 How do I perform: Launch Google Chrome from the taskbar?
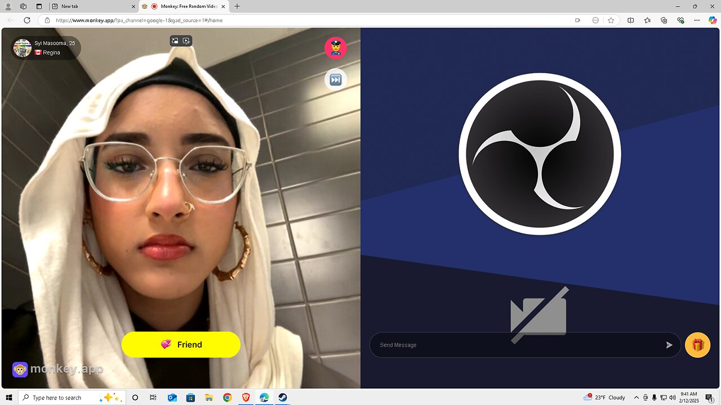227,398
